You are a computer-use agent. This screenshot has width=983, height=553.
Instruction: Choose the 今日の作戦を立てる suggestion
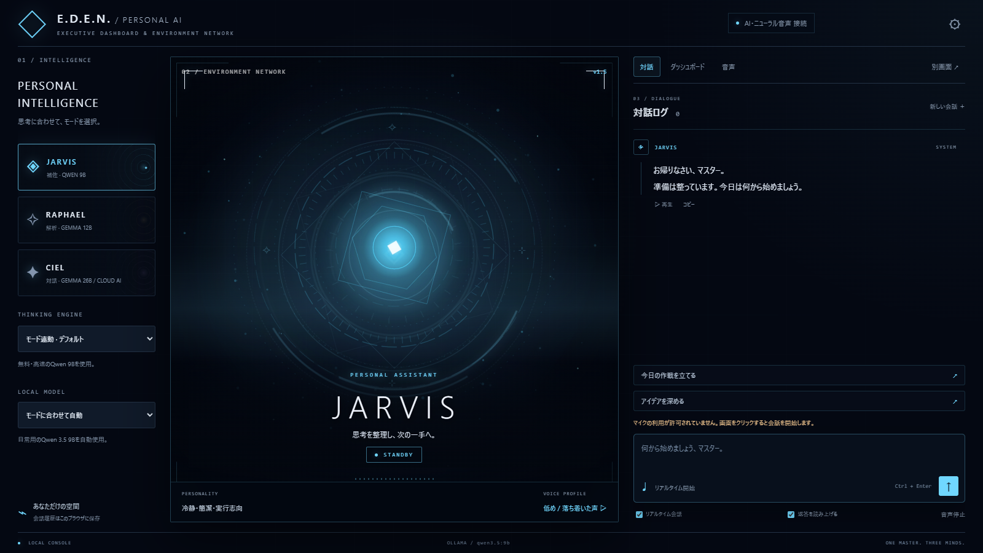[x=799, y=375]
